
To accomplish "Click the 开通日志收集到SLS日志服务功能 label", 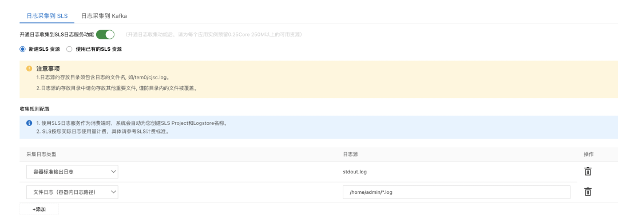I will 57,35.
